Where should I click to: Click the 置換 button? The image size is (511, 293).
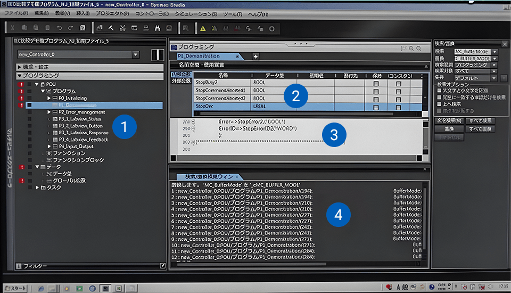point(449,129)
